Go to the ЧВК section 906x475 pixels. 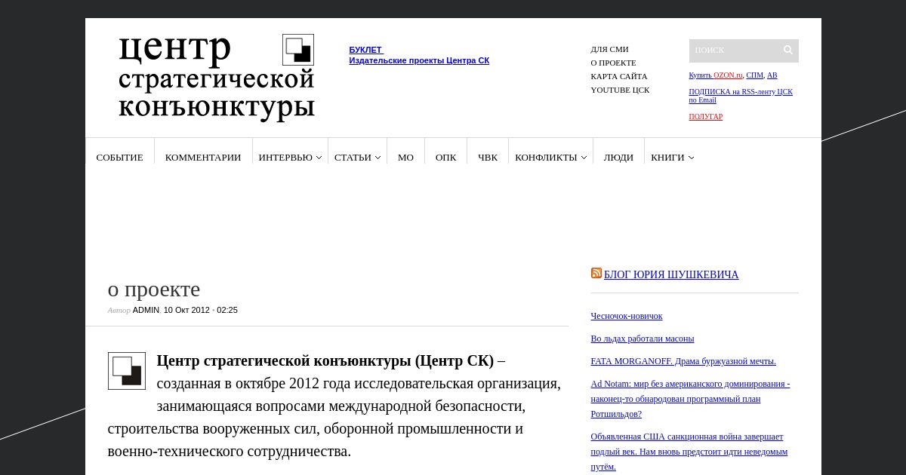tap(488, 158)
